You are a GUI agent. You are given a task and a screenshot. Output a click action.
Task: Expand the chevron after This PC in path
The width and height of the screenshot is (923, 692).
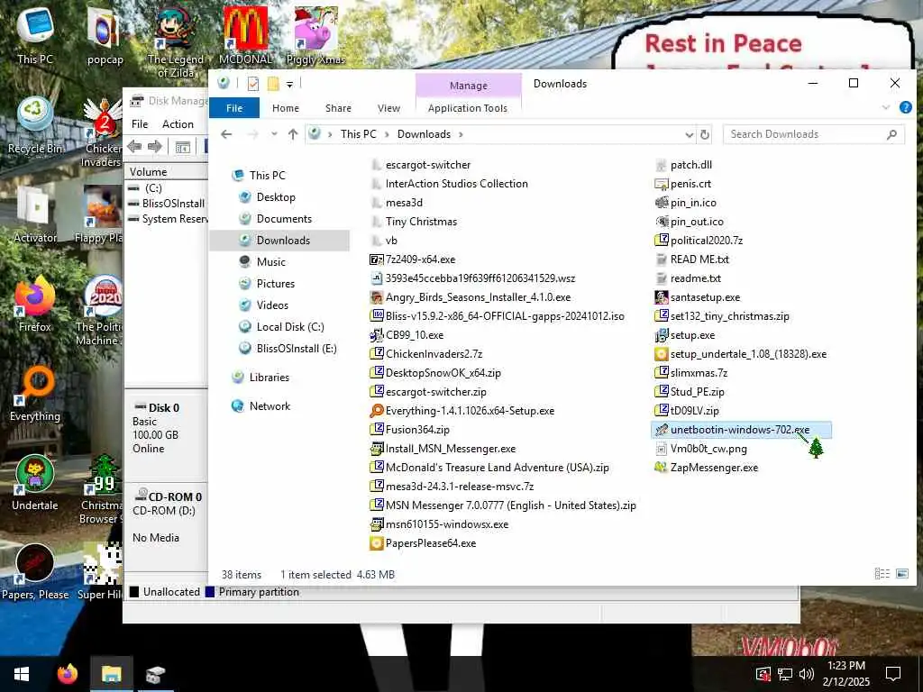pyautogui.click(x=387, y=134)
